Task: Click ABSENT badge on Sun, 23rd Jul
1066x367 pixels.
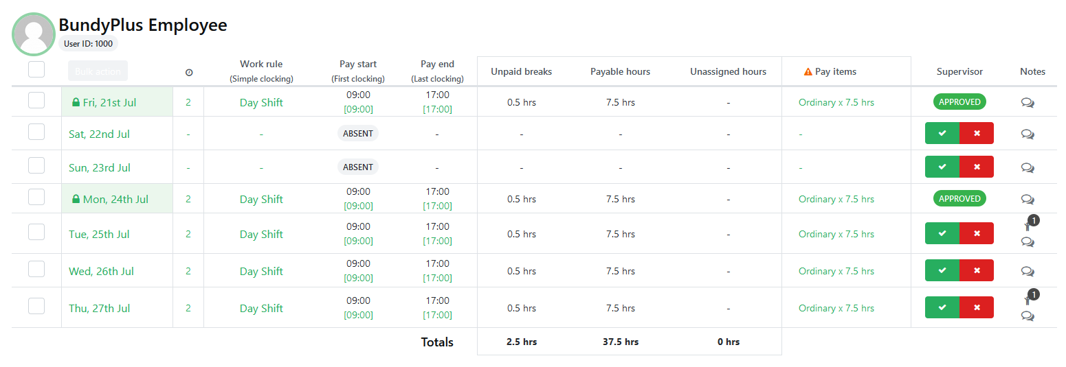Action: [x=358, y=167]
